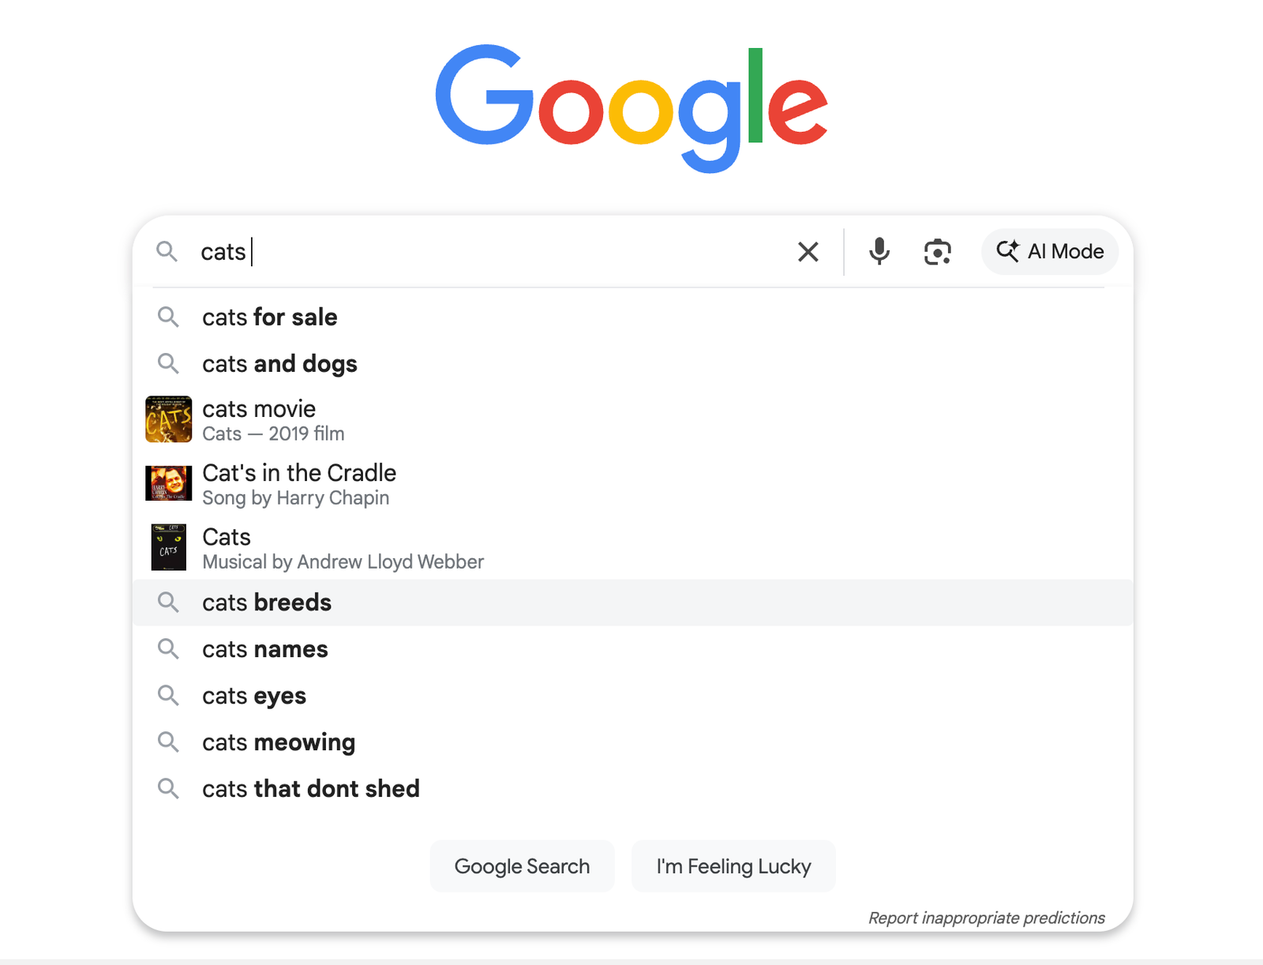Pick the 'cats names' suggestion
The width and height of the screenshot is (1263, 965).
click(x=265, y=649)
